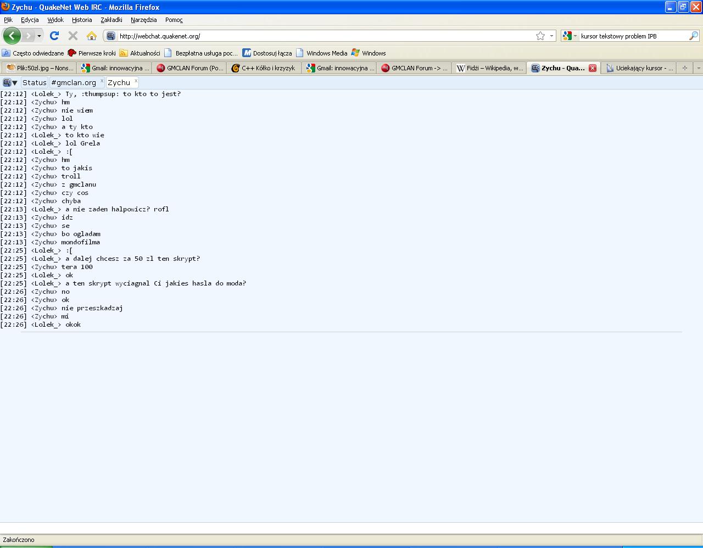Open the back/forward history dropdown
703x548 pixels.
tap(39, 36)
